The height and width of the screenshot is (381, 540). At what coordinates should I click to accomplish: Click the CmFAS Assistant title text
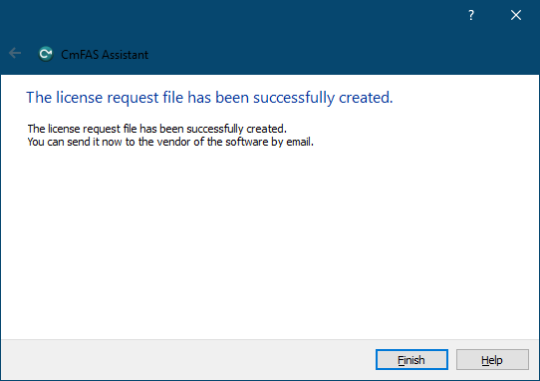pyautogui.click(x=105, y=55)
